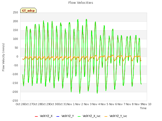Click the Nov 2 x-axis date label
This screenshot has height=121, width=162.
[x=79, y=104]
